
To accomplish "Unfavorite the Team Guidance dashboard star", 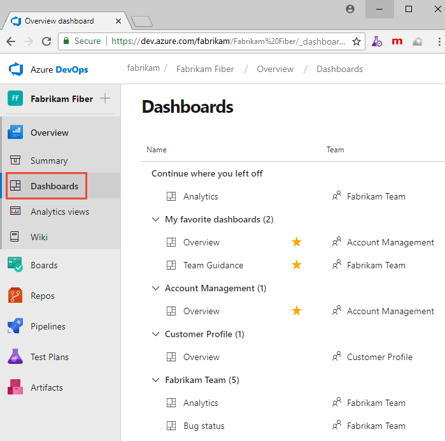I will tap(297, 265).
